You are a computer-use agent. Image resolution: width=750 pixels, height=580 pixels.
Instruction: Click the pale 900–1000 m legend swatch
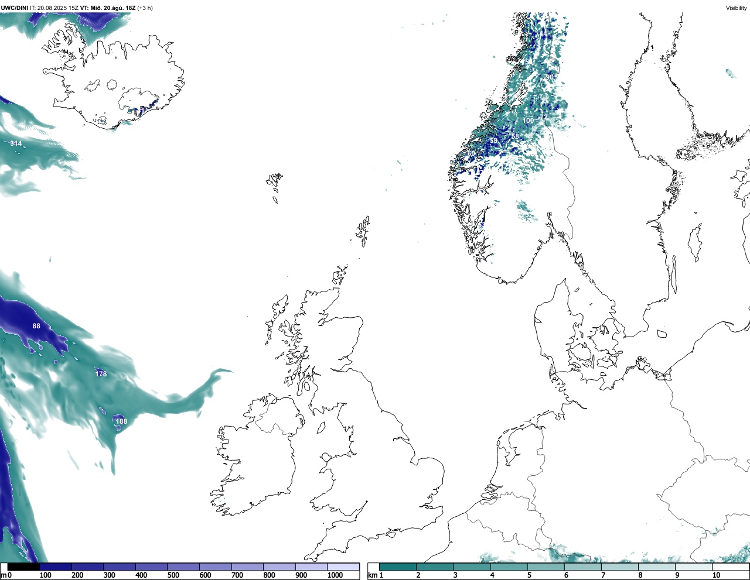click(311, 567)
